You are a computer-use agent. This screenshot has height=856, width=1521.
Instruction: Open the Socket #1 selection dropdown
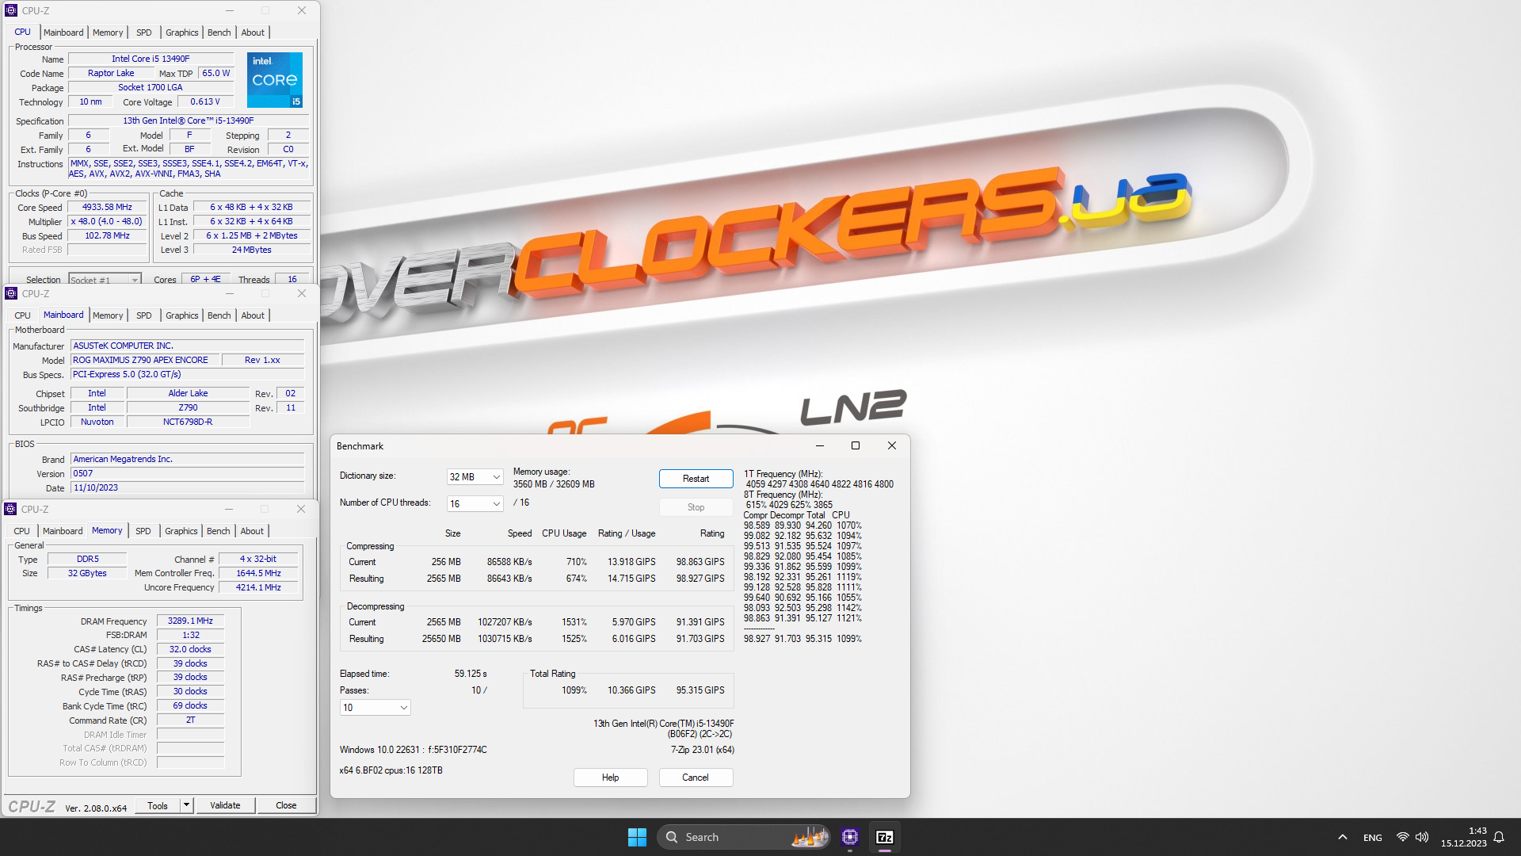(x=134, y=279)
